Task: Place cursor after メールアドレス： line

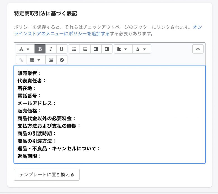Action: [56, 103]
